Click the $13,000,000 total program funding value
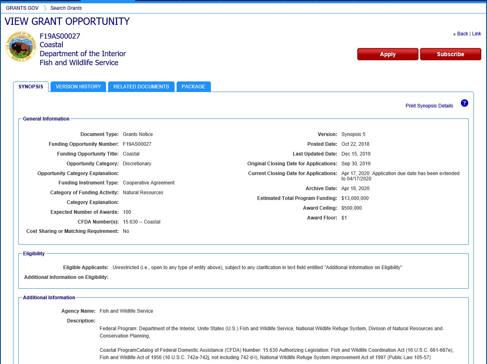Screen dimensions: 487x364 pyautogui.click(x=355, y=198)
